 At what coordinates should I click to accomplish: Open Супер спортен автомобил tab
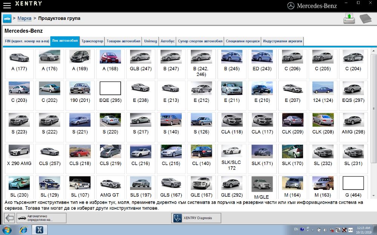[x=200, y=41]
